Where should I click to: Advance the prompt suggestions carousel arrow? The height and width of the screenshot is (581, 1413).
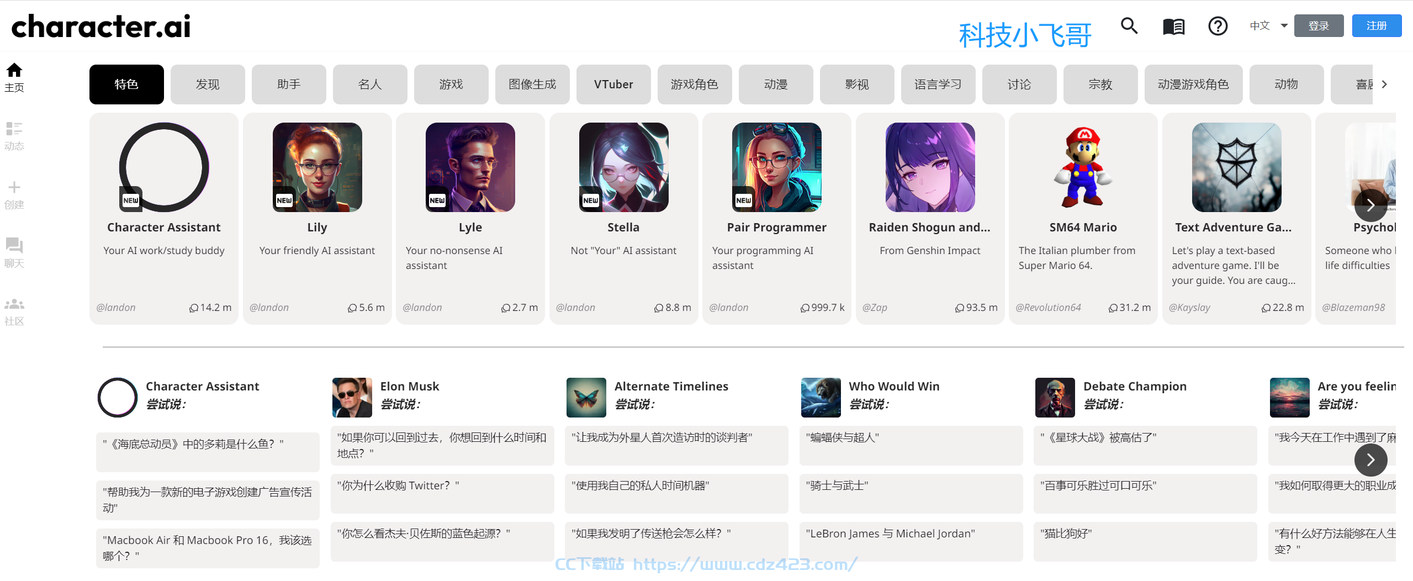coord(1370,459)
